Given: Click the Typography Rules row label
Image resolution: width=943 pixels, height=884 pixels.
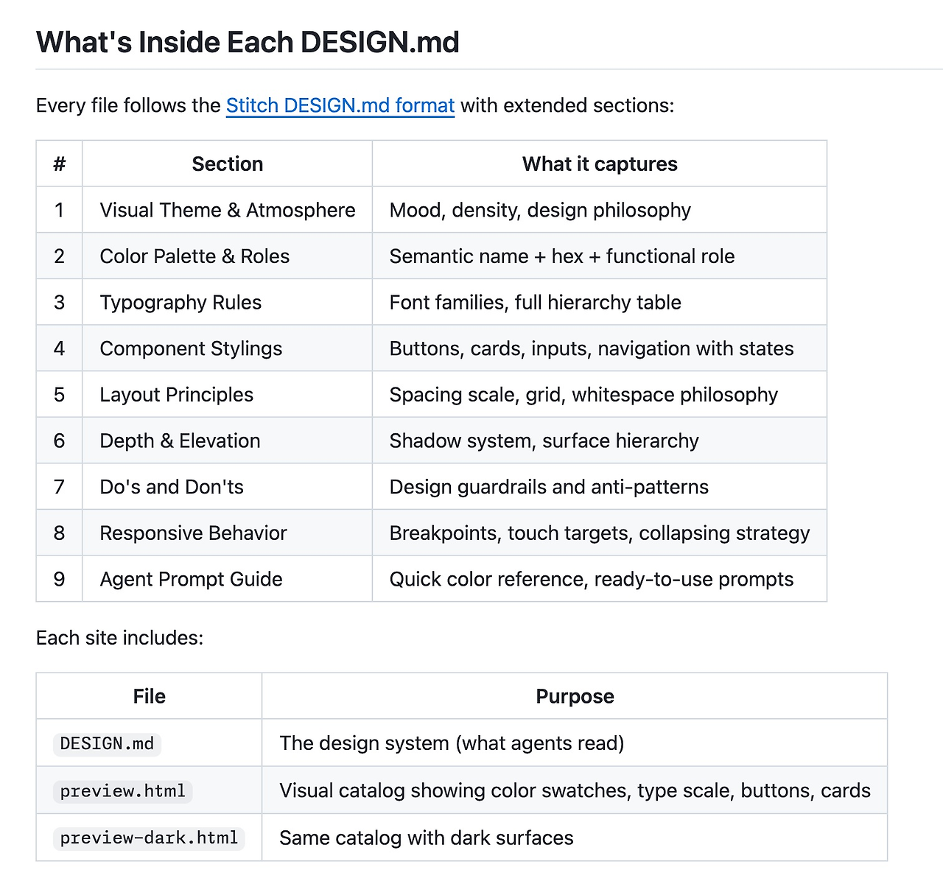Looking at the screenshot, I should click(x=180, y=302).
